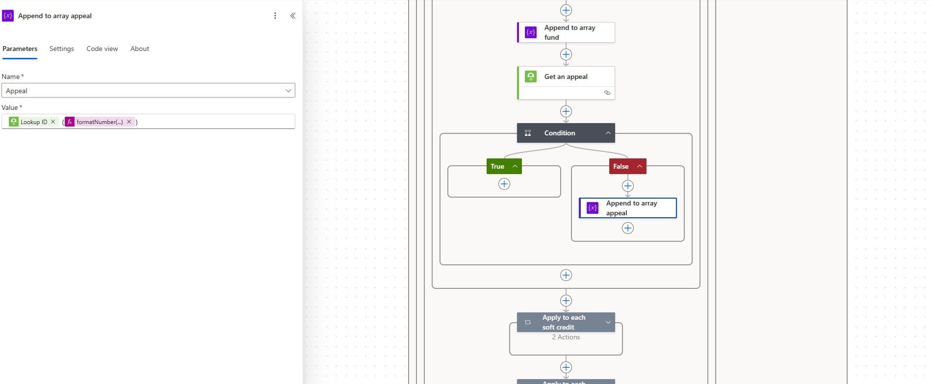Image resolution: width=932 pixels, height=384 pixels.
Task: Remove the Lookup ID token
Action: (x=53, y=122)
